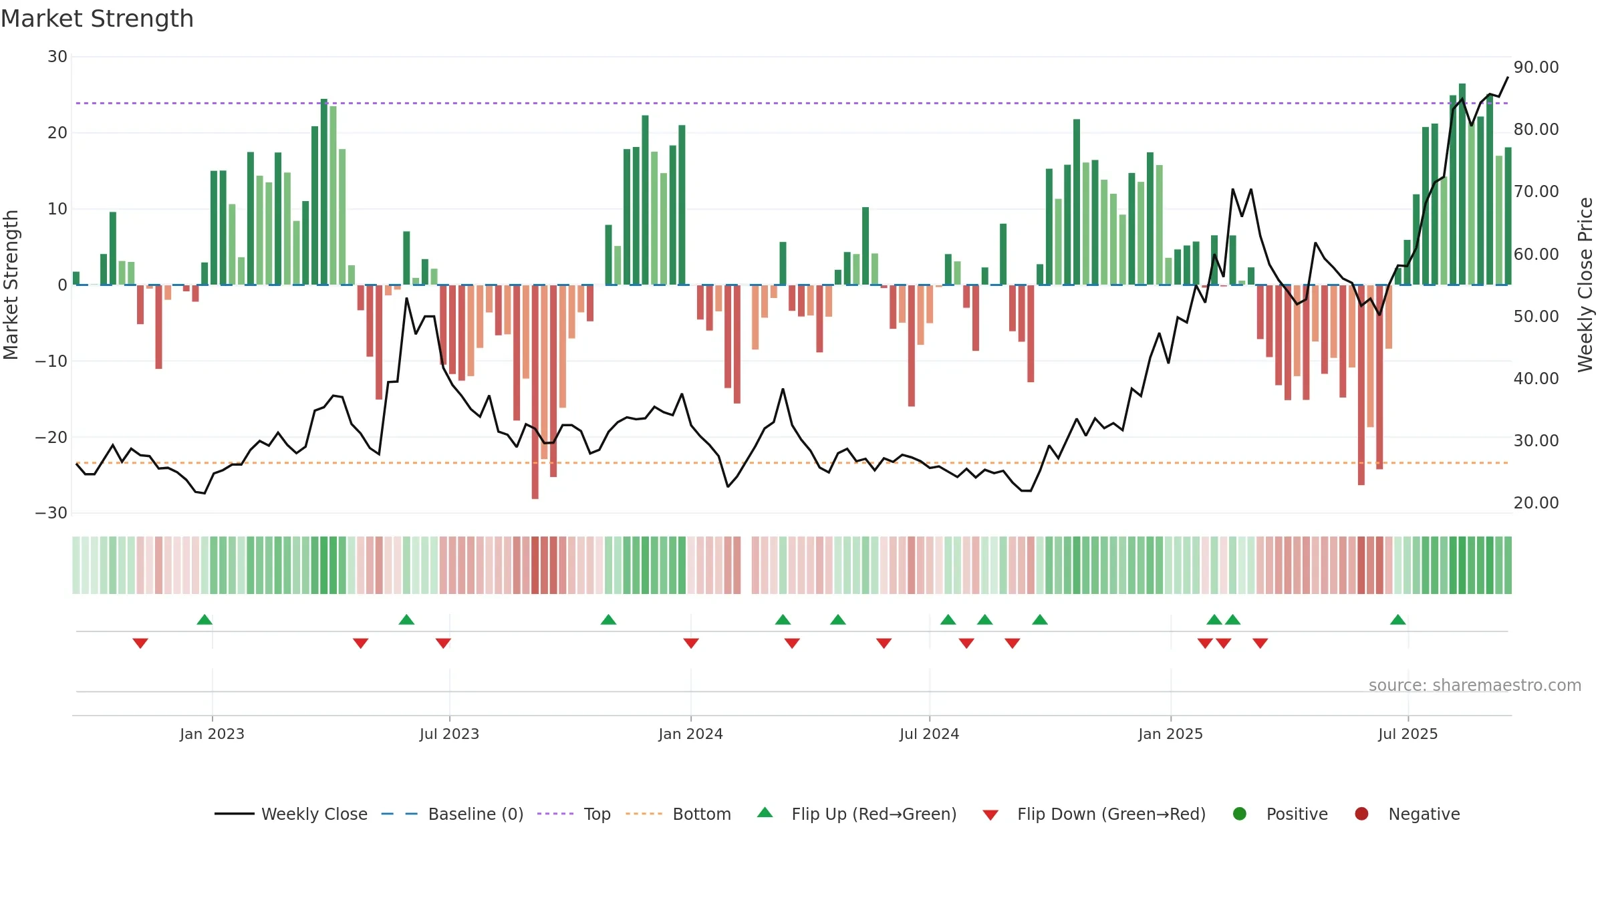Click the green Positive dot in legend
Viewport: 1604px width, 902px height.
[x=1240, y=814]
